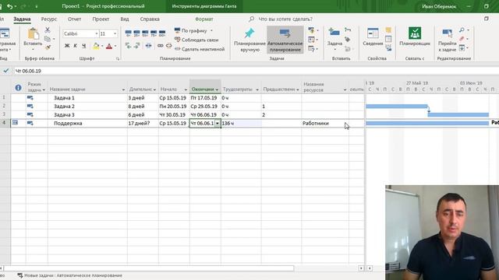
Task: Toggle bold (Ж) formatting
Action: (x=67, y=46)
